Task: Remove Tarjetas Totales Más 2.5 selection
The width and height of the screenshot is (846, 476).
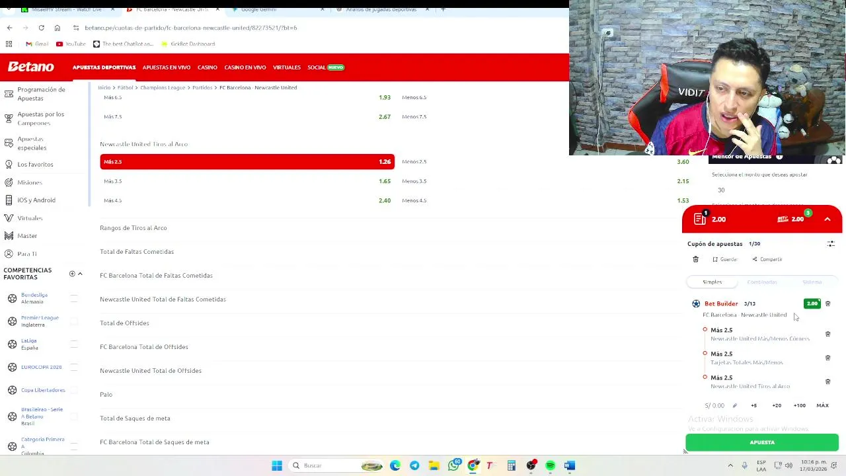Action: 827,358
